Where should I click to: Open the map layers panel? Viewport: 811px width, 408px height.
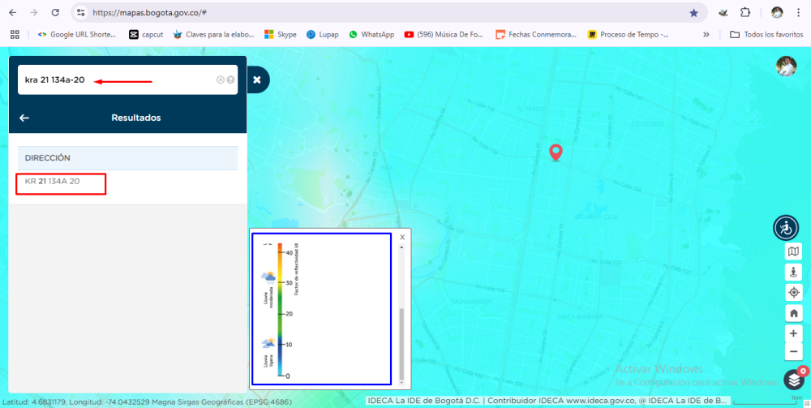[x=794, y=379]
